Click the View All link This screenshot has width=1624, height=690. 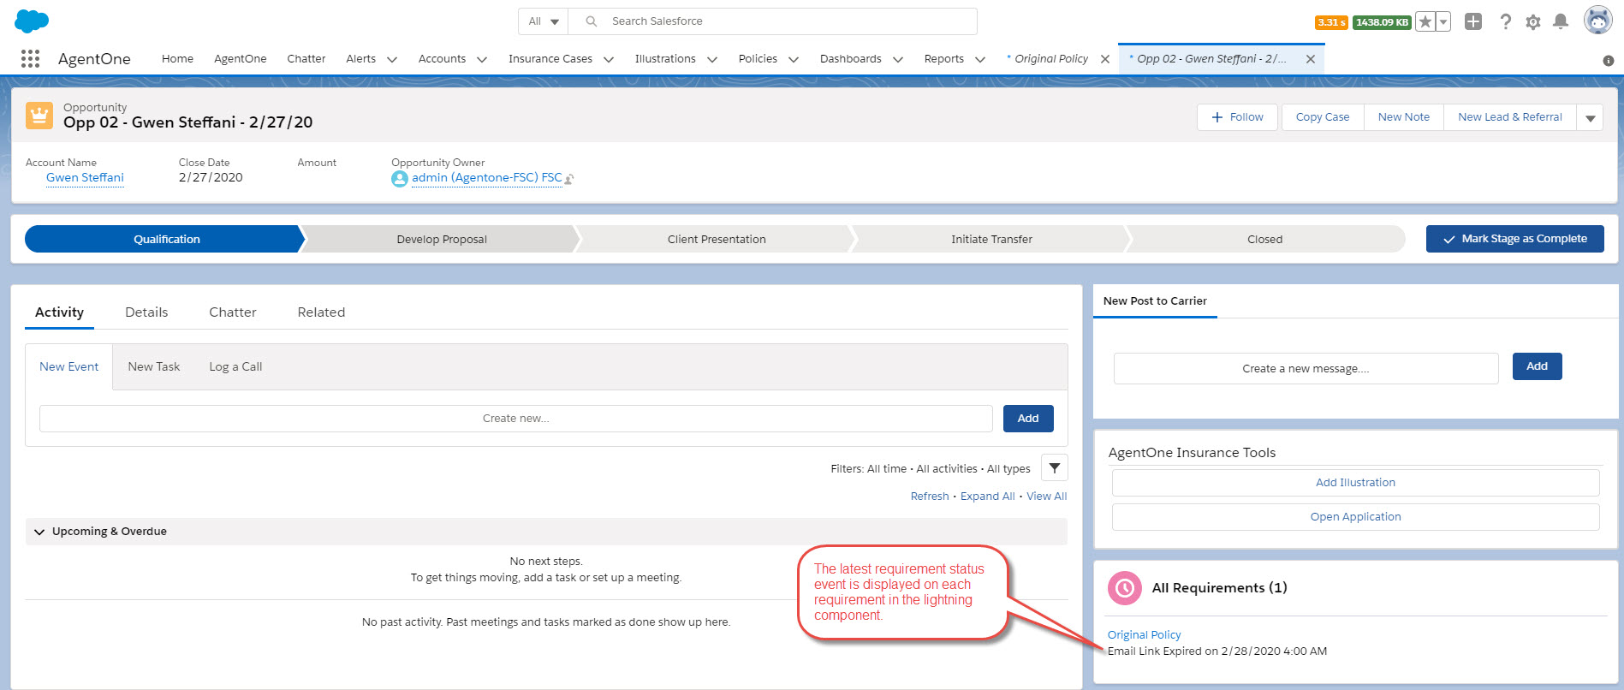(x=1047, y=497)
